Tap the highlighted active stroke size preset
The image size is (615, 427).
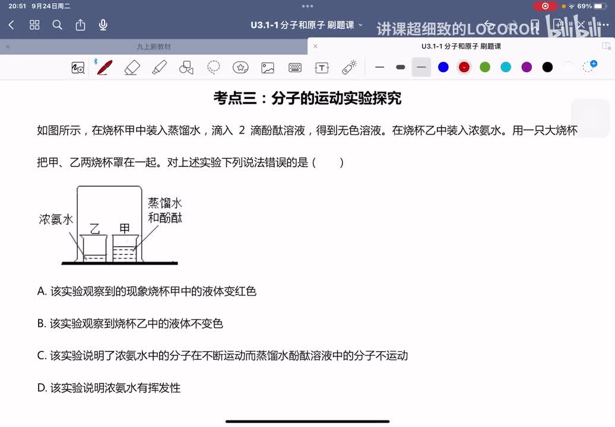[x=421, y=68]
